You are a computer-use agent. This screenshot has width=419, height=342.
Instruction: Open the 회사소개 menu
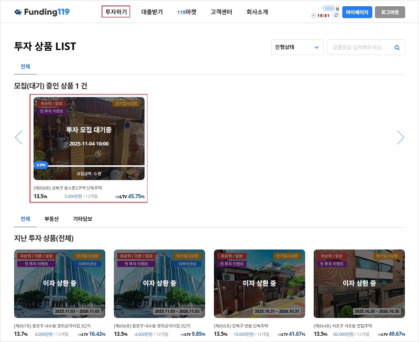[x=257, y=12]
